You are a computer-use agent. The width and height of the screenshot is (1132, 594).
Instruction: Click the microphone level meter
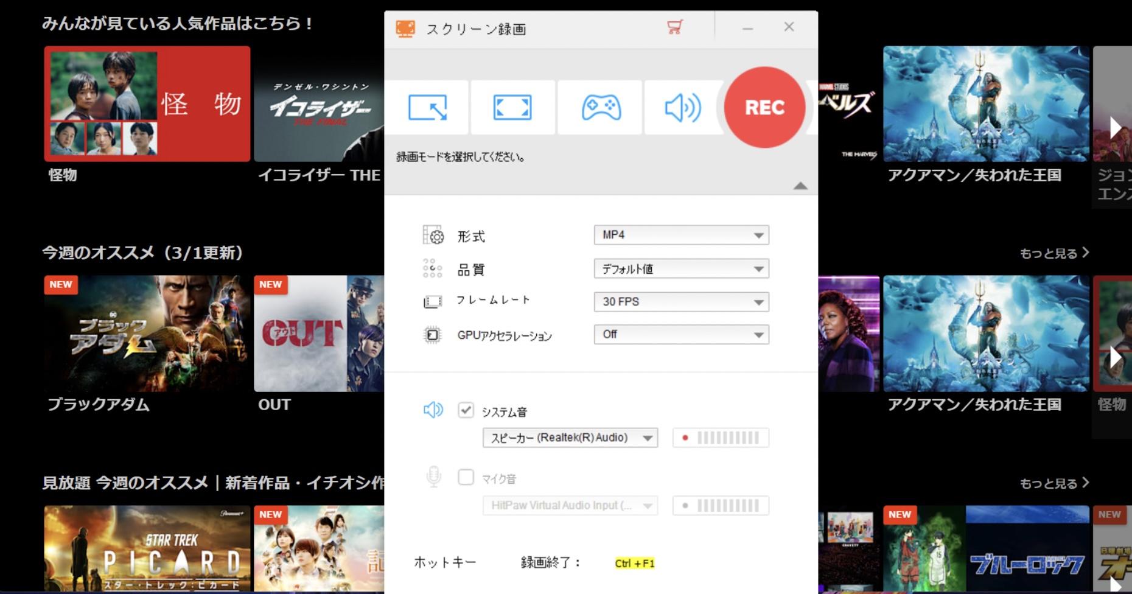click(x=721, y=505)
